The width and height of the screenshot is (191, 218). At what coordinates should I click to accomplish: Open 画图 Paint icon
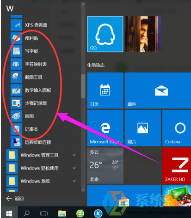click(x=16, y=116)
